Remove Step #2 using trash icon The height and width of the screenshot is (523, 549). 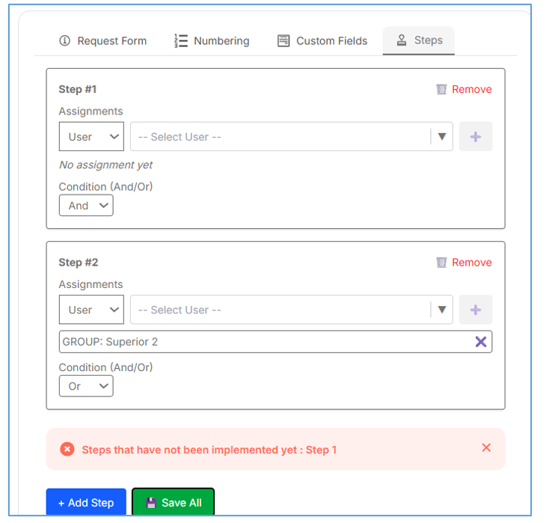click(441, 263)
